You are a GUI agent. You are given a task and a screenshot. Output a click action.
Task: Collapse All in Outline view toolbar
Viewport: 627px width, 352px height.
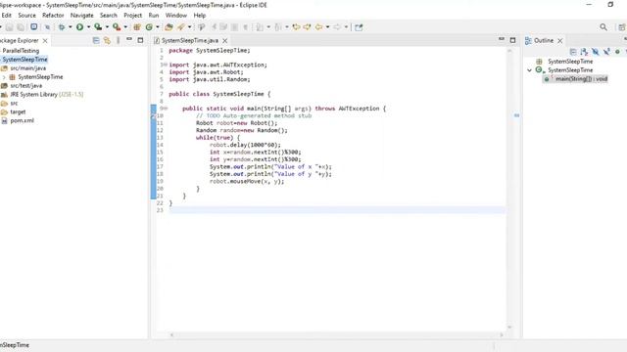click(x=573, y=52)
